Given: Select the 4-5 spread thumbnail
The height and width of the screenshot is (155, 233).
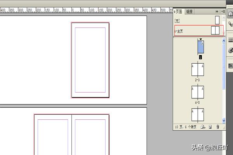Looking at the screenshot, I should click(x=198, y=92).
